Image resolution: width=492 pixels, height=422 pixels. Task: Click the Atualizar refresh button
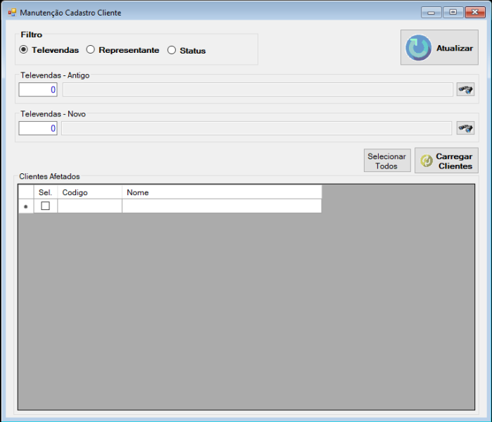click(439, 47)
